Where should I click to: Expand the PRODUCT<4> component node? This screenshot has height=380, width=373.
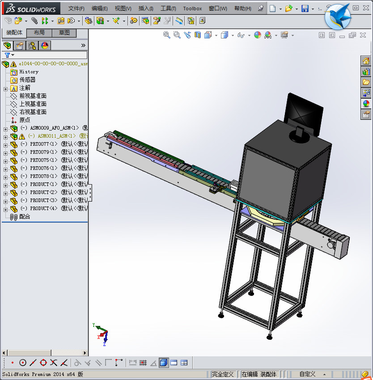tap(5, 210)
